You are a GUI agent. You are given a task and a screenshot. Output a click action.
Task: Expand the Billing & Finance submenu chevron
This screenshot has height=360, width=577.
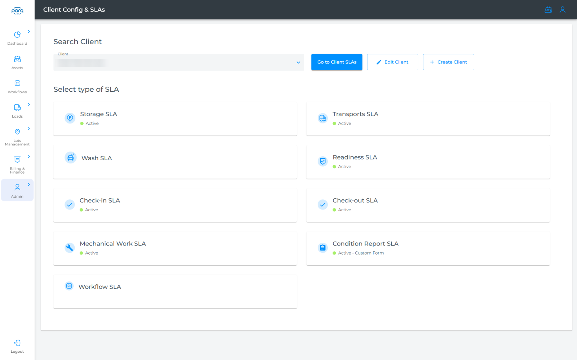point(29,157)
